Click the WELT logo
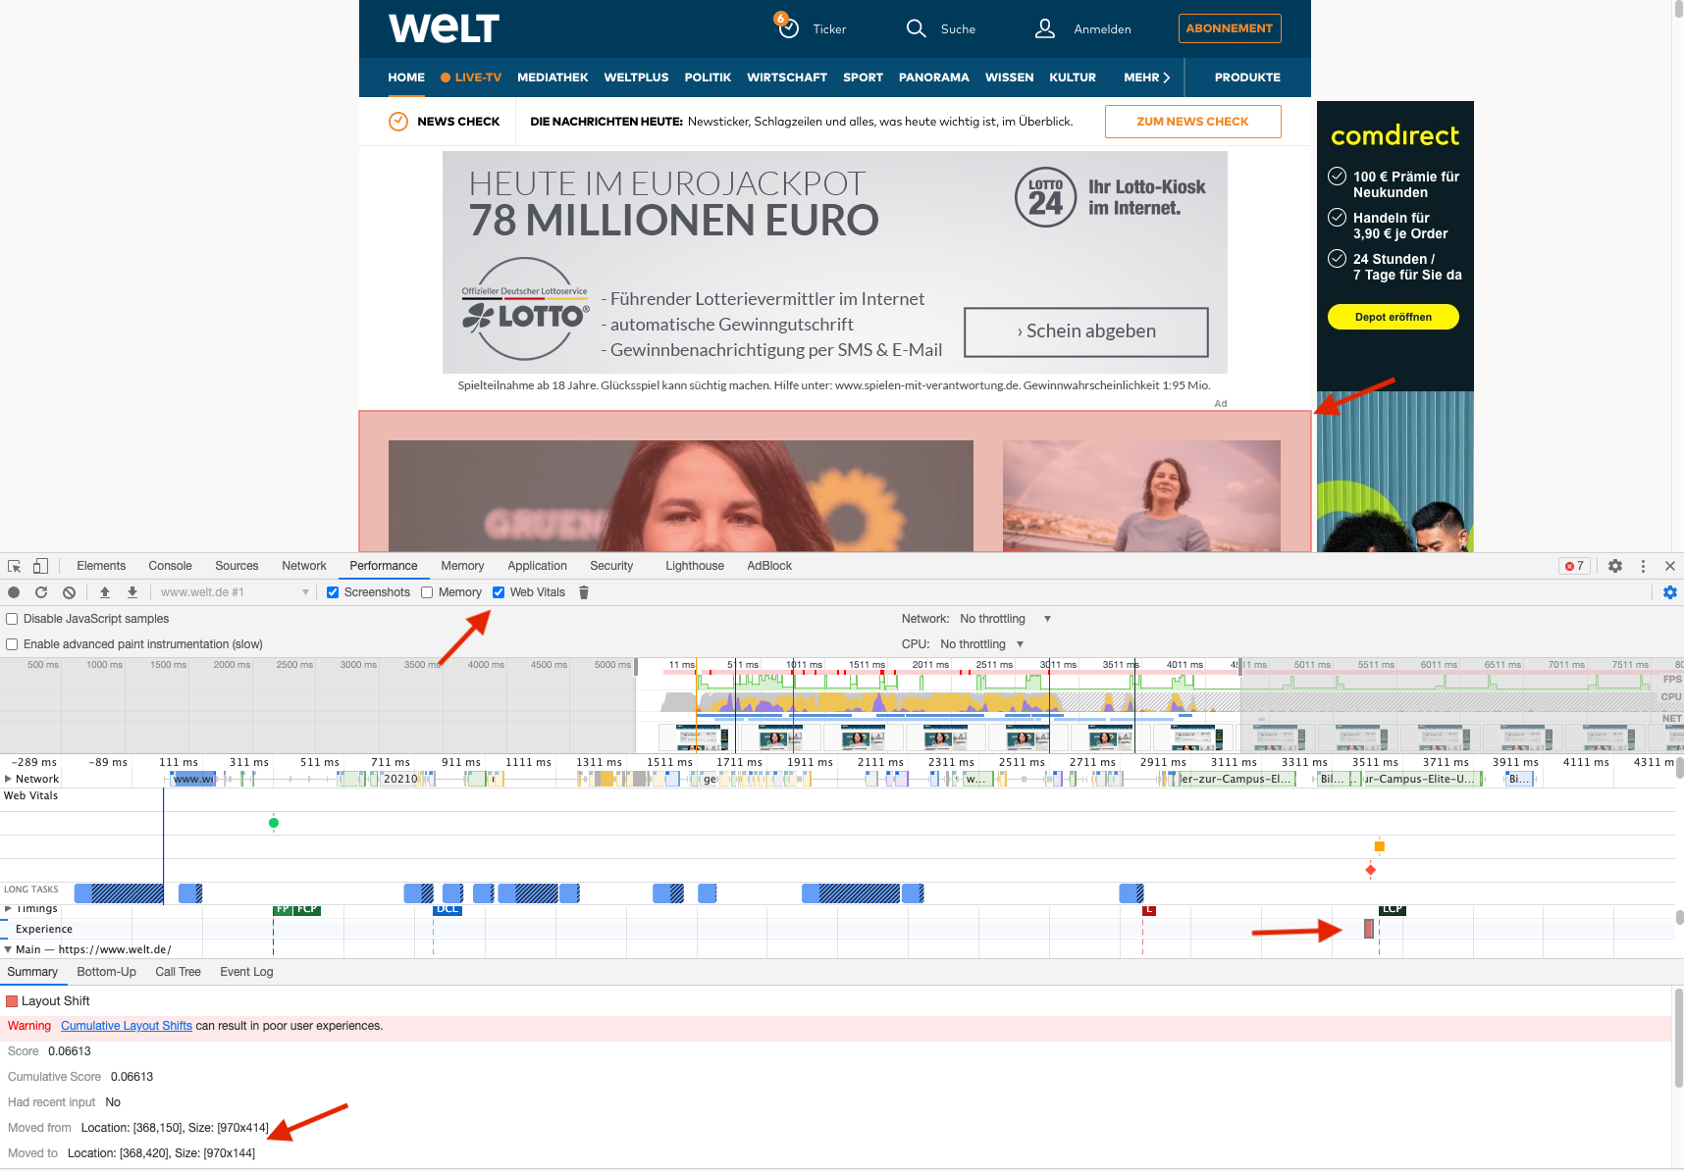Screen dimensions: 1684x1171 coord(444,28)
